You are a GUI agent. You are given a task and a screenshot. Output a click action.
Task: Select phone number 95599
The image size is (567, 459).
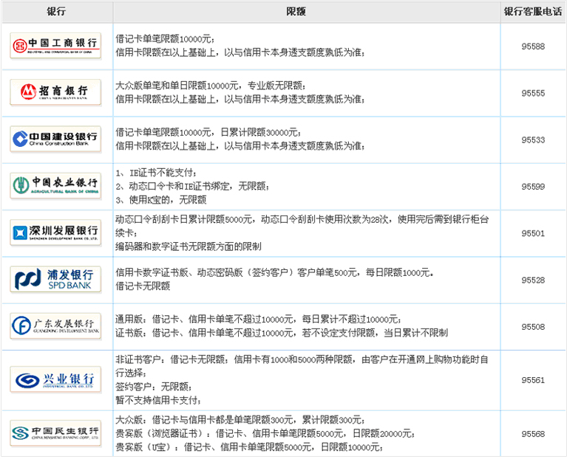533,187
